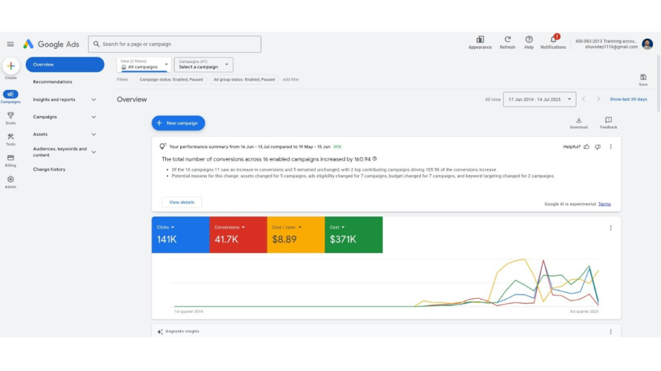Click the $371K cost value

(343, 240)
